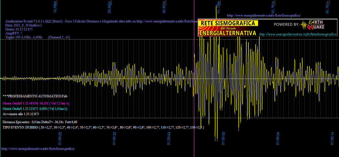Click the 'Orario: 01:25:12:875' line
This screenshot has height=157, width=339.
19,29
